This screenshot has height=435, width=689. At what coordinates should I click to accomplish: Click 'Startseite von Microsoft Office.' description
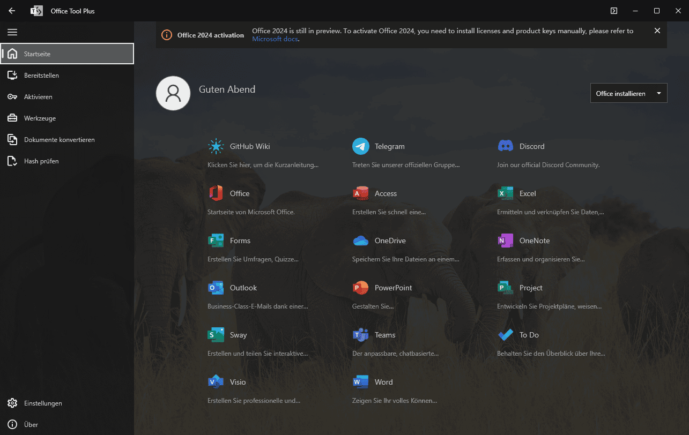point(251,212)
